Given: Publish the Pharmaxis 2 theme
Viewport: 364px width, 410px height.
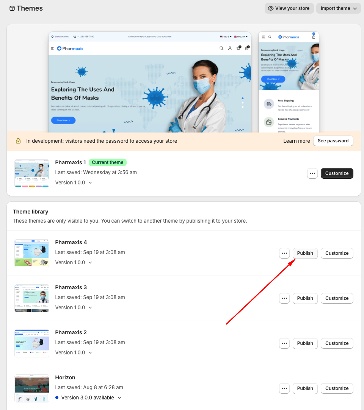Looking at the screenshot, I should tap(305, 343).
